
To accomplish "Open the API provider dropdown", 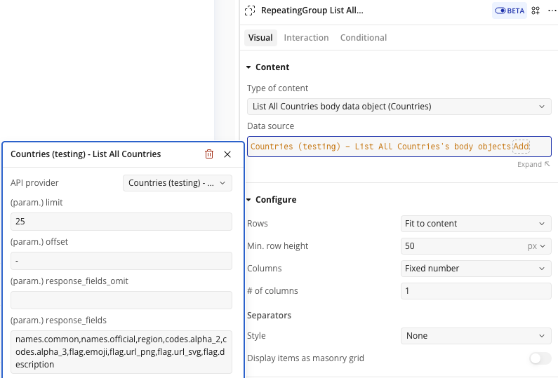I will point(177,183).
